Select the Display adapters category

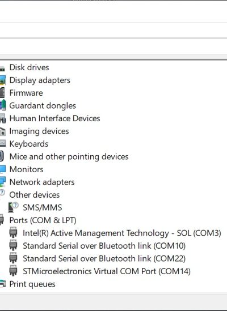coord(40,80)
